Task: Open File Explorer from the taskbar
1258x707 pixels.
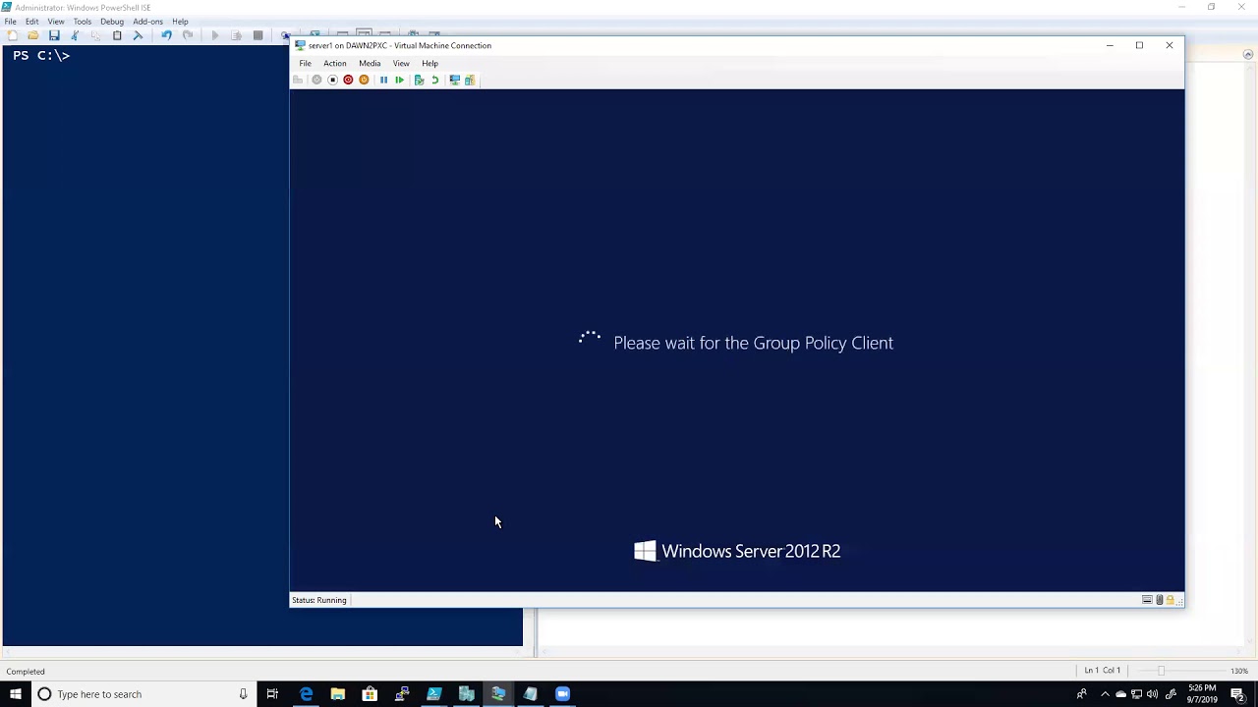Action: [337, 694]
